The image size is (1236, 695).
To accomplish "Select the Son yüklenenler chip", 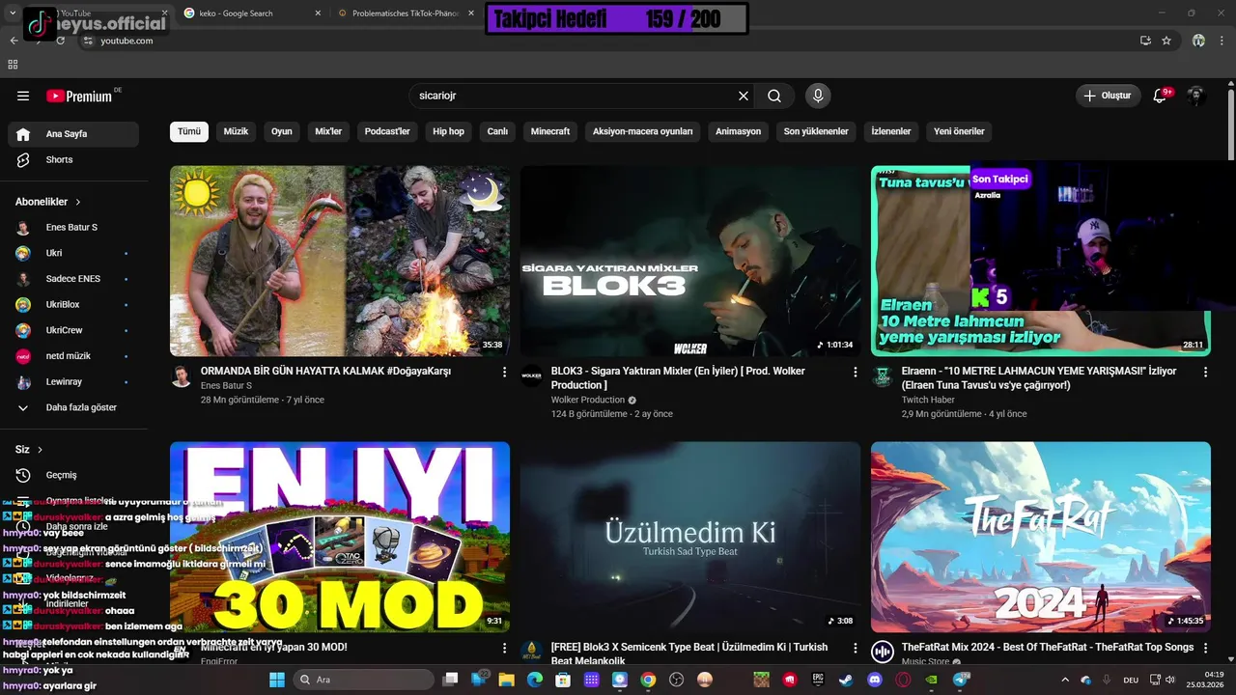I will (816, 131).
